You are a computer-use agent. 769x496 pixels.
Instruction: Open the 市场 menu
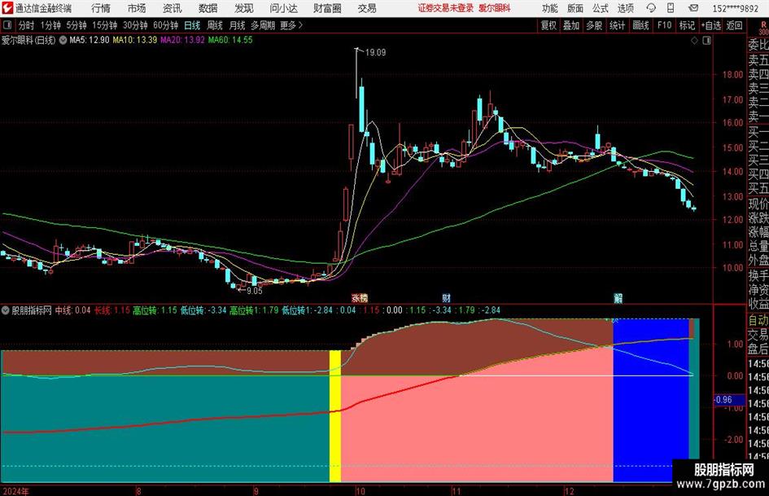tap(137, 8)
